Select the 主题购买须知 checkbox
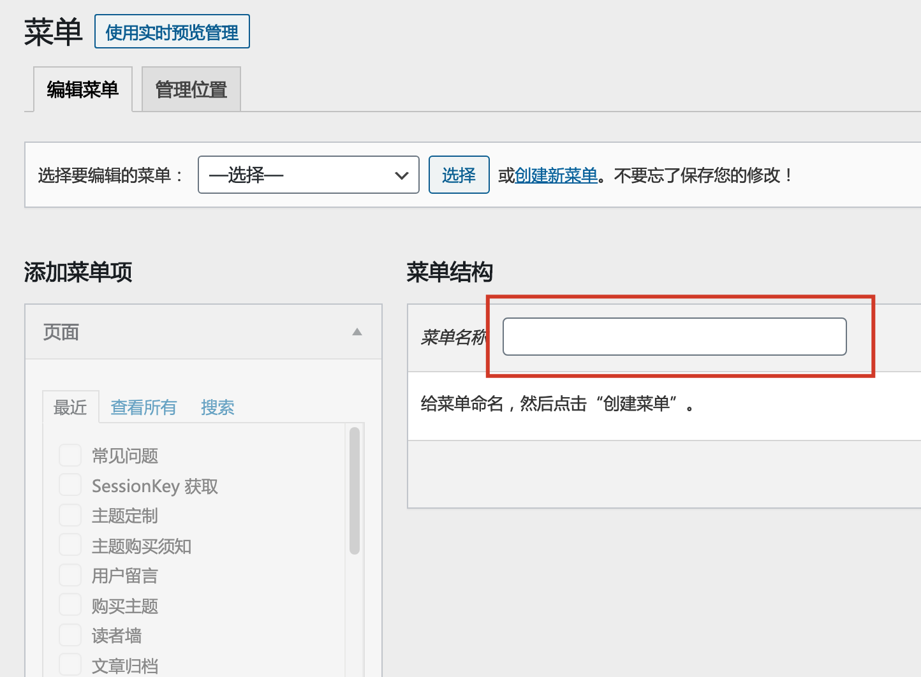 70,546
